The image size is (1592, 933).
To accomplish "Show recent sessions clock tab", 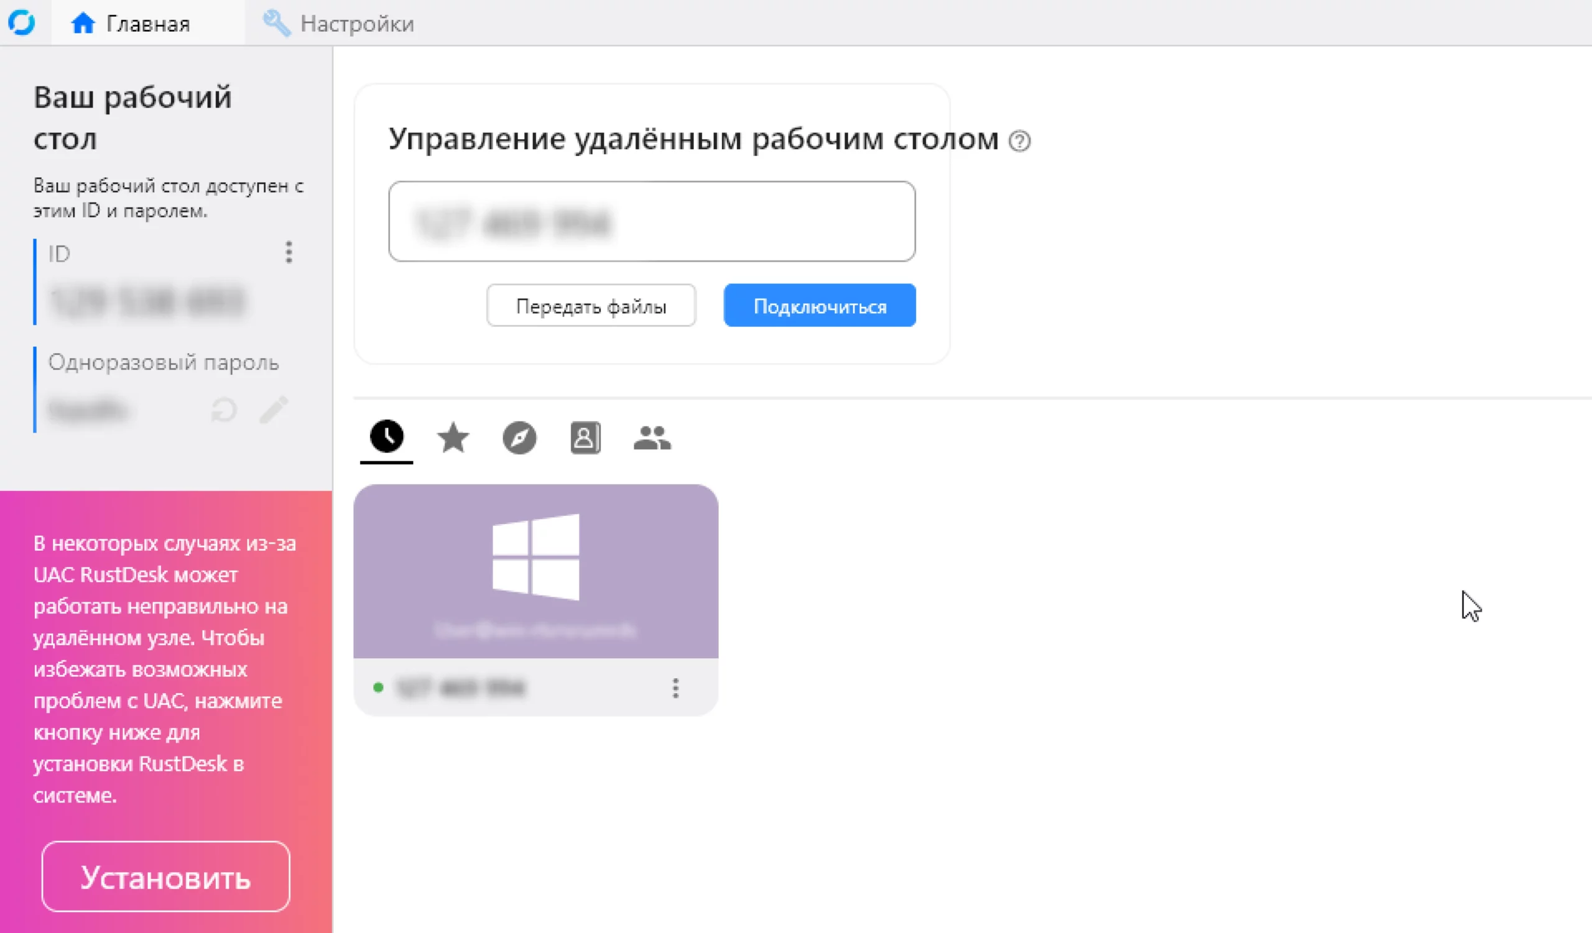I will (x=387, y=437).
